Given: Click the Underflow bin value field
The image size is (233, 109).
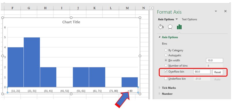Looking at the screenshot, I should pos(202,79).
